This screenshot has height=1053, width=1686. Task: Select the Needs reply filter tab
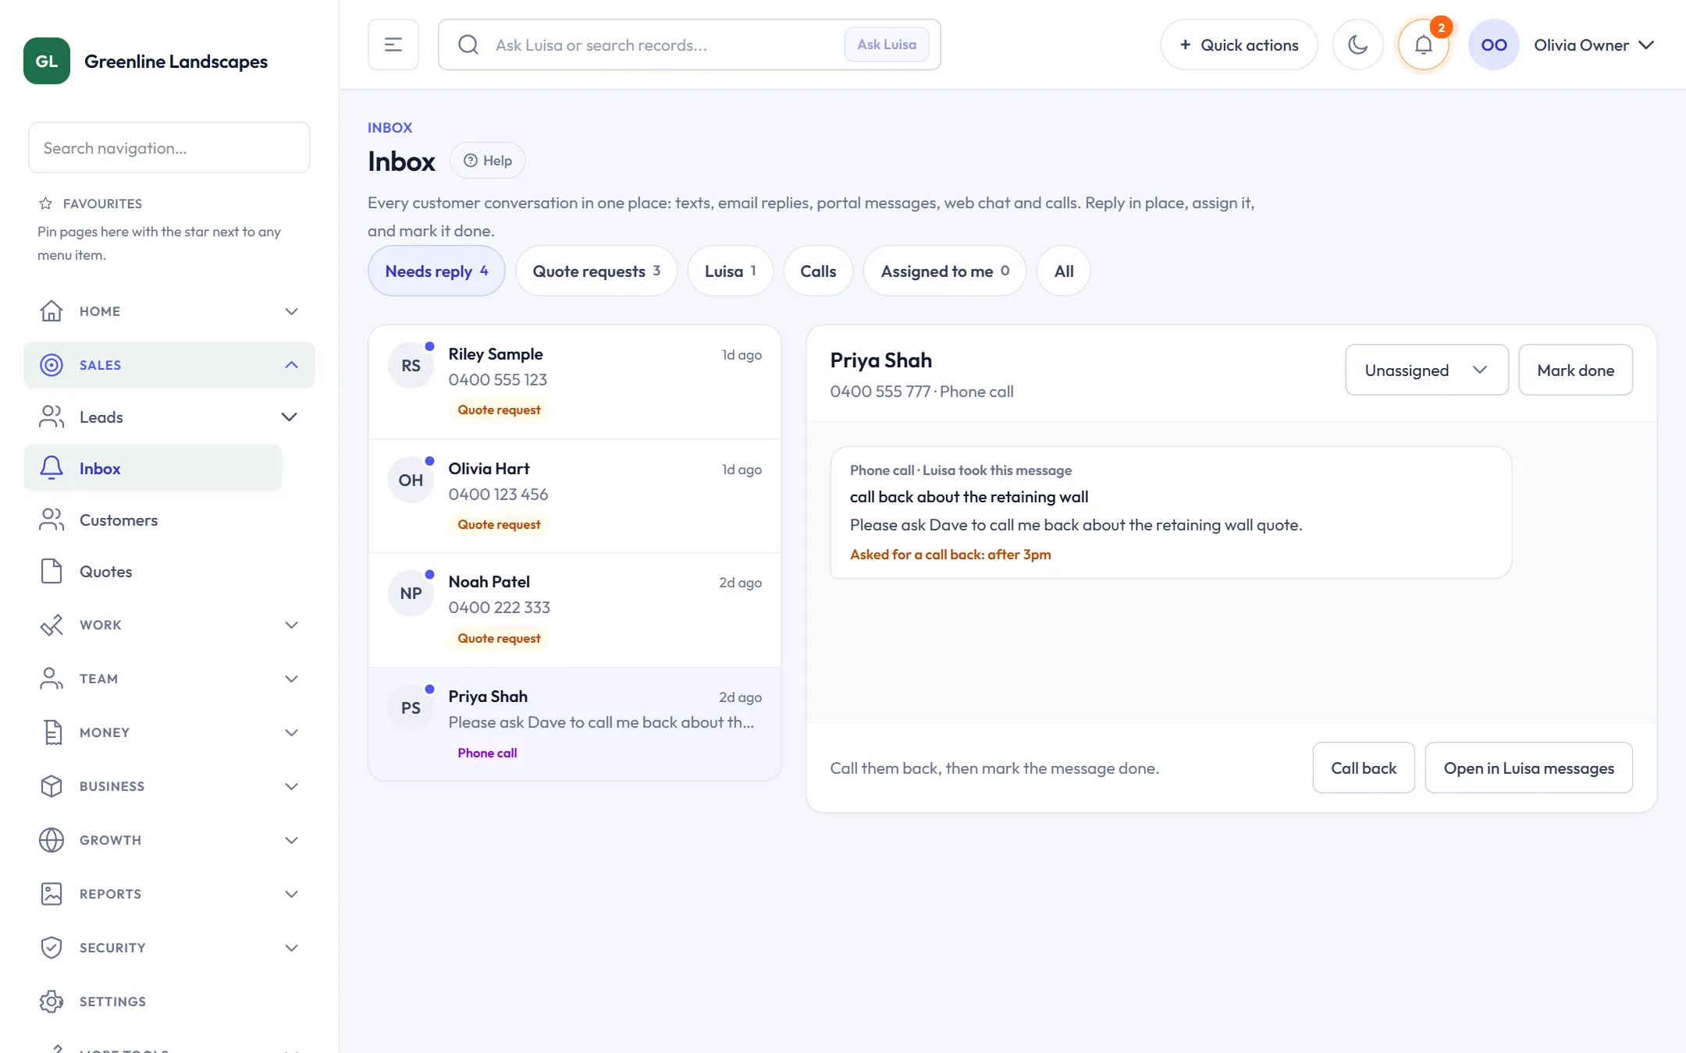pyautogui.click(x=436, y=271)
